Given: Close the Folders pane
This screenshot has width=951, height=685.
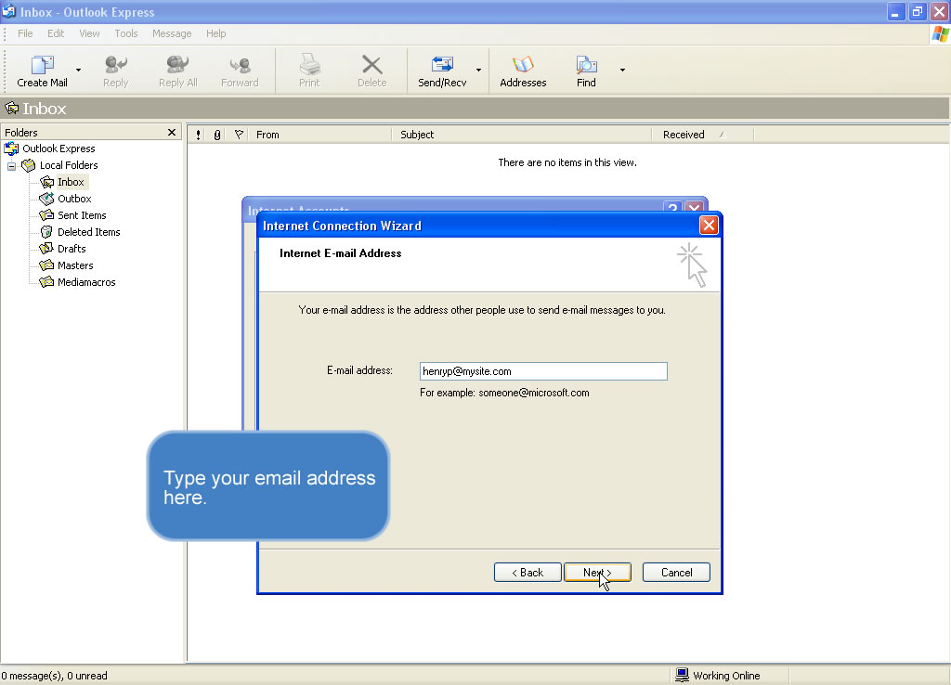Looking at the screenshot, I should tap(172, 133).
